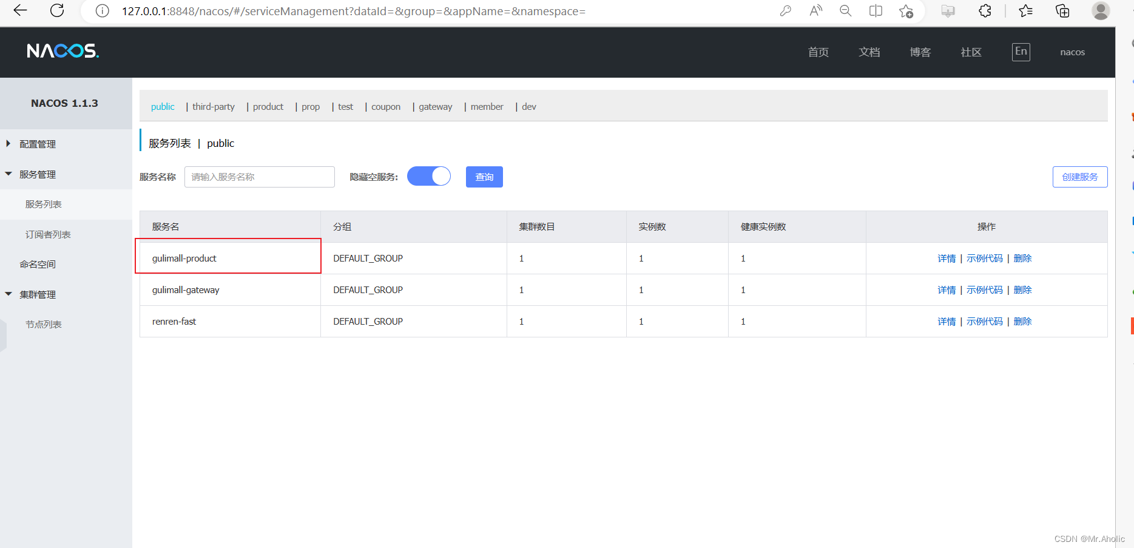Screen dimensions: 1134x548
Task: Click the 查询 search button
Action: pos(484,177)
